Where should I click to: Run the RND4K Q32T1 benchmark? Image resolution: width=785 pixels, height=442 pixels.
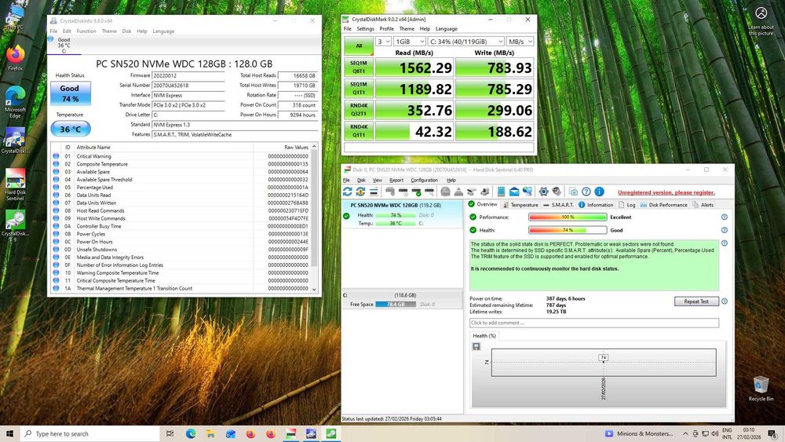point(359,110)
